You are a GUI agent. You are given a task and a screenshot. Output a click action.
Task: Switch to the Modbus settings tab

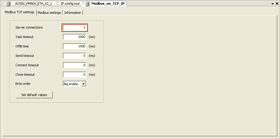49,13
